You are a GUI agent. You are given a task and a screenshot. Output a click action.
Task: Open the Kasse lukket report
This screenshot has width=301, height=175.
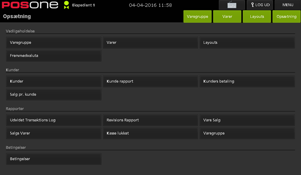click(150, 133)
